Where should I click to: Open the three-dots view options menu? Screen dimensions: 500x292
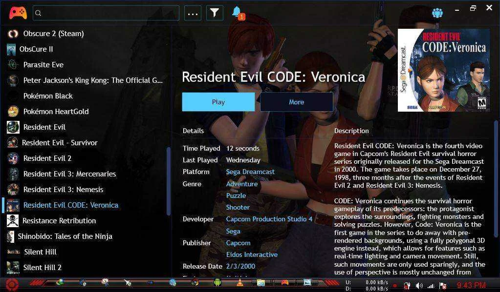coord(193,13)
